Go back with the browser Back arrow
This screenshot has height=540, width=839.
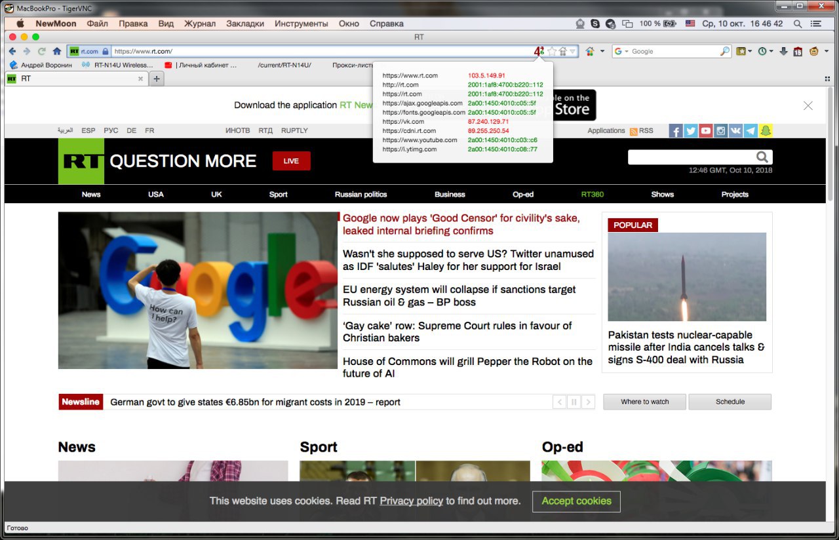coord(12,51)
